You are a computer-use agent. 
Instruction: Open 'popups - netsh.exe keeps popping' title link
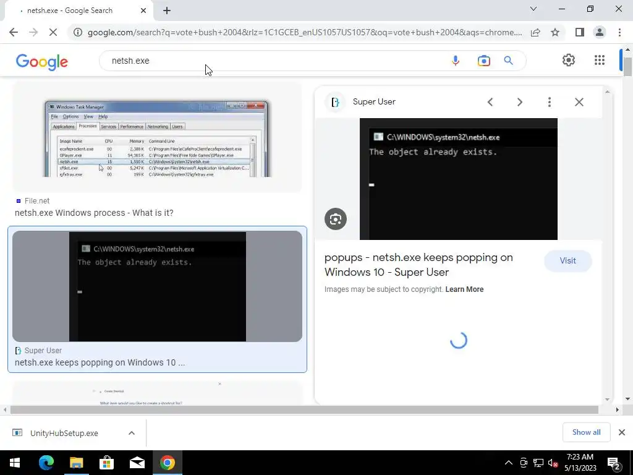pyautogui.click(x=418, y=265)
